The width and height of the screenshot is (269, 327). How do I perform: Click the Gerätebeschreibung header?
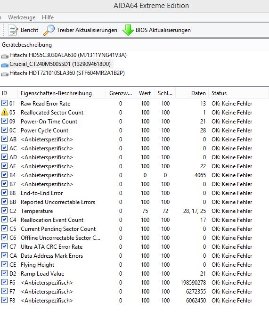(27, 45)
